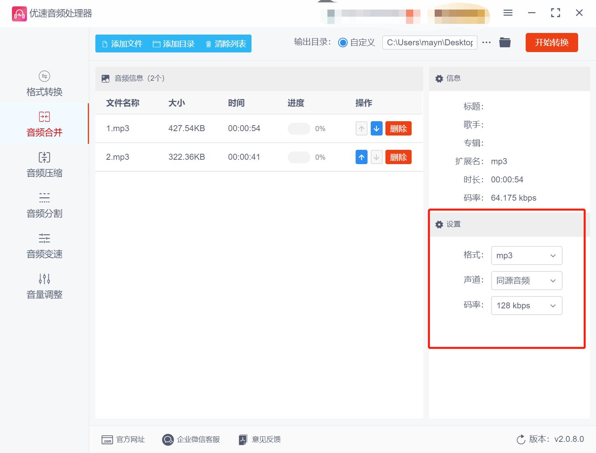Move 1.mp3 down in the list
The height and width of the screenshot is (453, 596).
pyautogui.click(x=376, y=128)
